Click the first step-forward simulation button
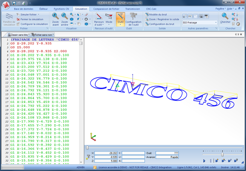The image size is (246, 171). 217,161
